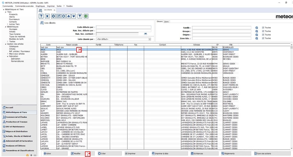Collapse the Bibliothèques tree node
The height and width of the screenshot is (157, 293).
click(6, 27)
